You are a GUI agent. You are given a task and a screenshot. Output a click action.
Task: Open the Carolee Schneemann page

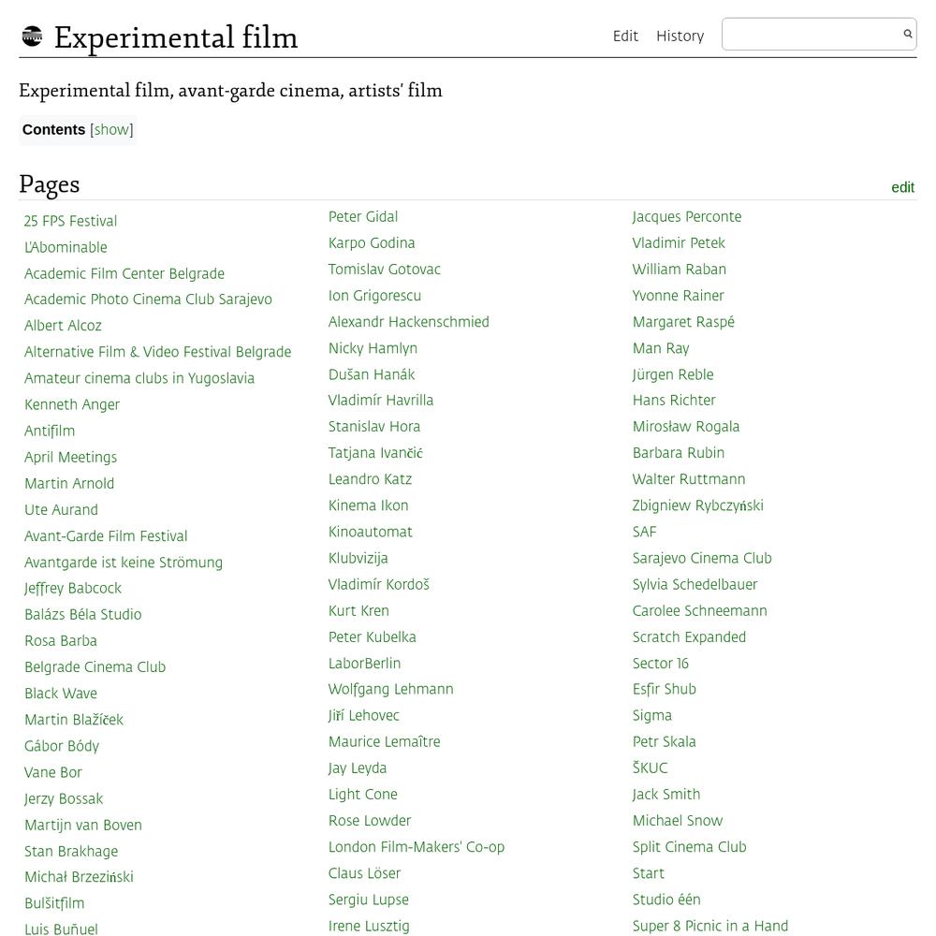click(x=699, y=610)
